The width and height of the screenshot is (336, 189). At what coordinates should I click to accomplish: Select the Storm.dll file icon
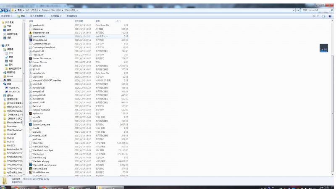pyautogui.click(x=30, y=121)
